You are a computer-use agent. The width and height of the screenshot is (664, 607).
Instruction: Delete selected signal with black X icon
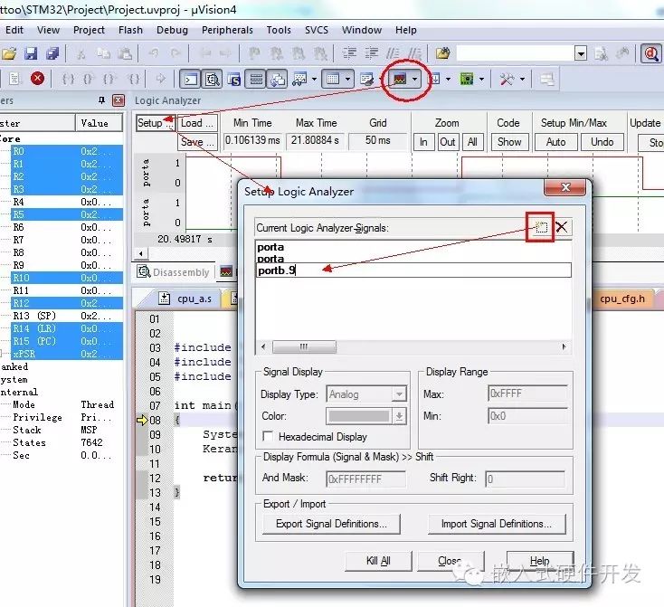562,227
